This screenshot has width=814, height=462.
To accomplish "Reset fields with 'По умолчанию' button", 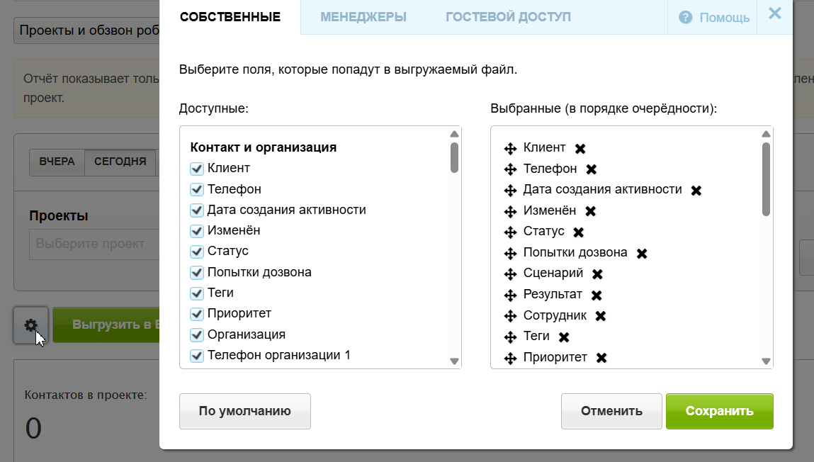I will point(245,411).
